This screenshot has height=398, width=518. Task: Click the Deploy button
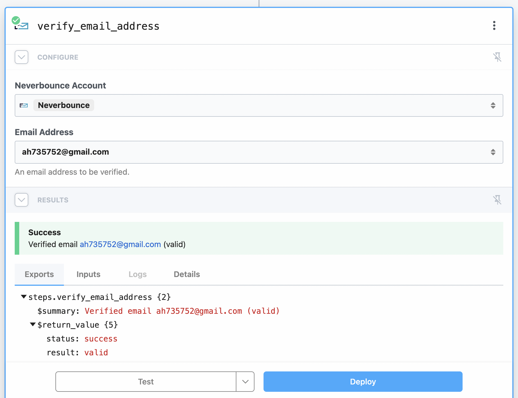coord(362,382)
